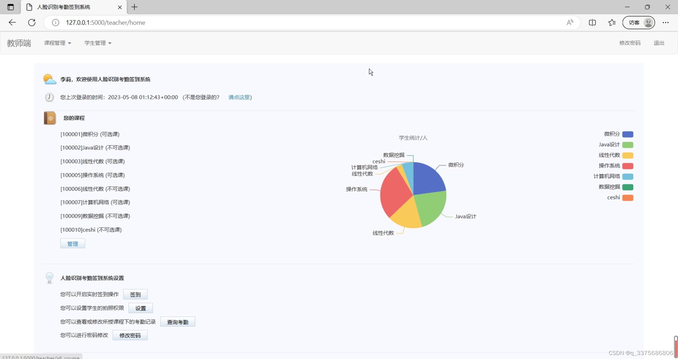The width and height of the screenshot is (678, 359).
Task: Click the Read Aloud icon in the address bar
Action: pos(570,22)
